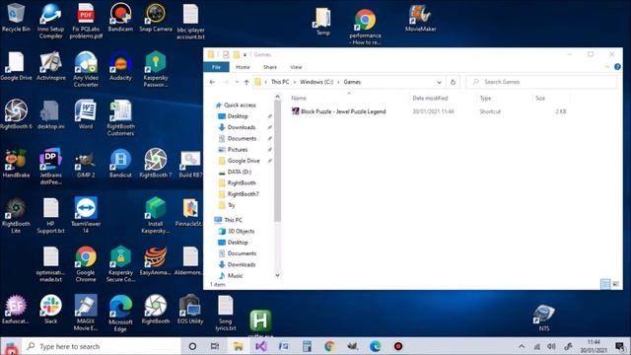Open Explorer help icon
This screenshot has width=631, height=355.
tap(617, 67)
